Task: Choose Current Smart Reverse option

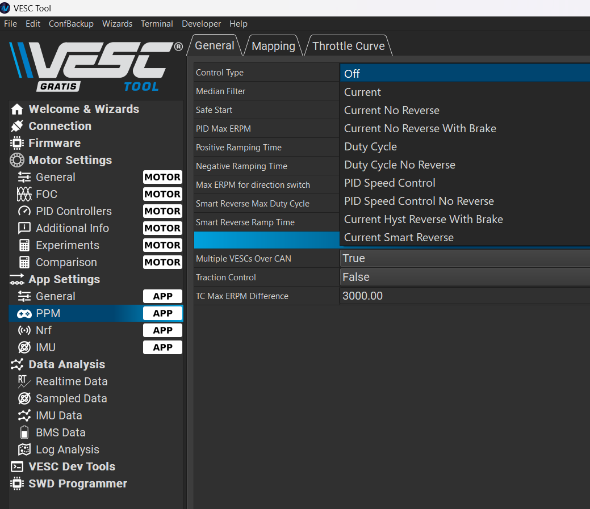Action: (x=465, y=237)
